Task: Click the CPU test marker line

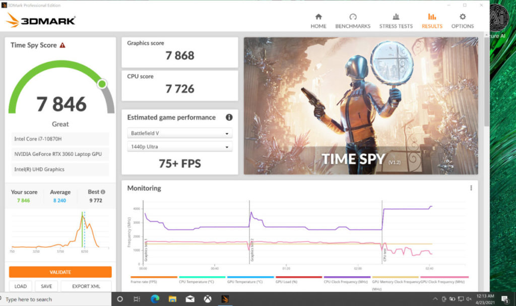Action: (x=382, y=232)
